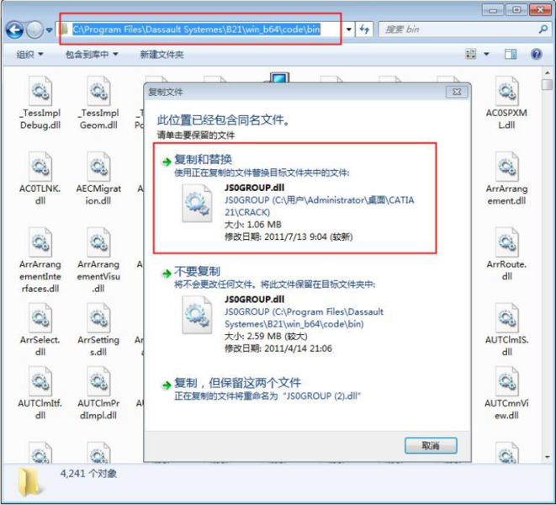Toggle the preview pane icon
The width and height of the screenshot is (556, 505).
pyautogui.click(x=511, y=55)
